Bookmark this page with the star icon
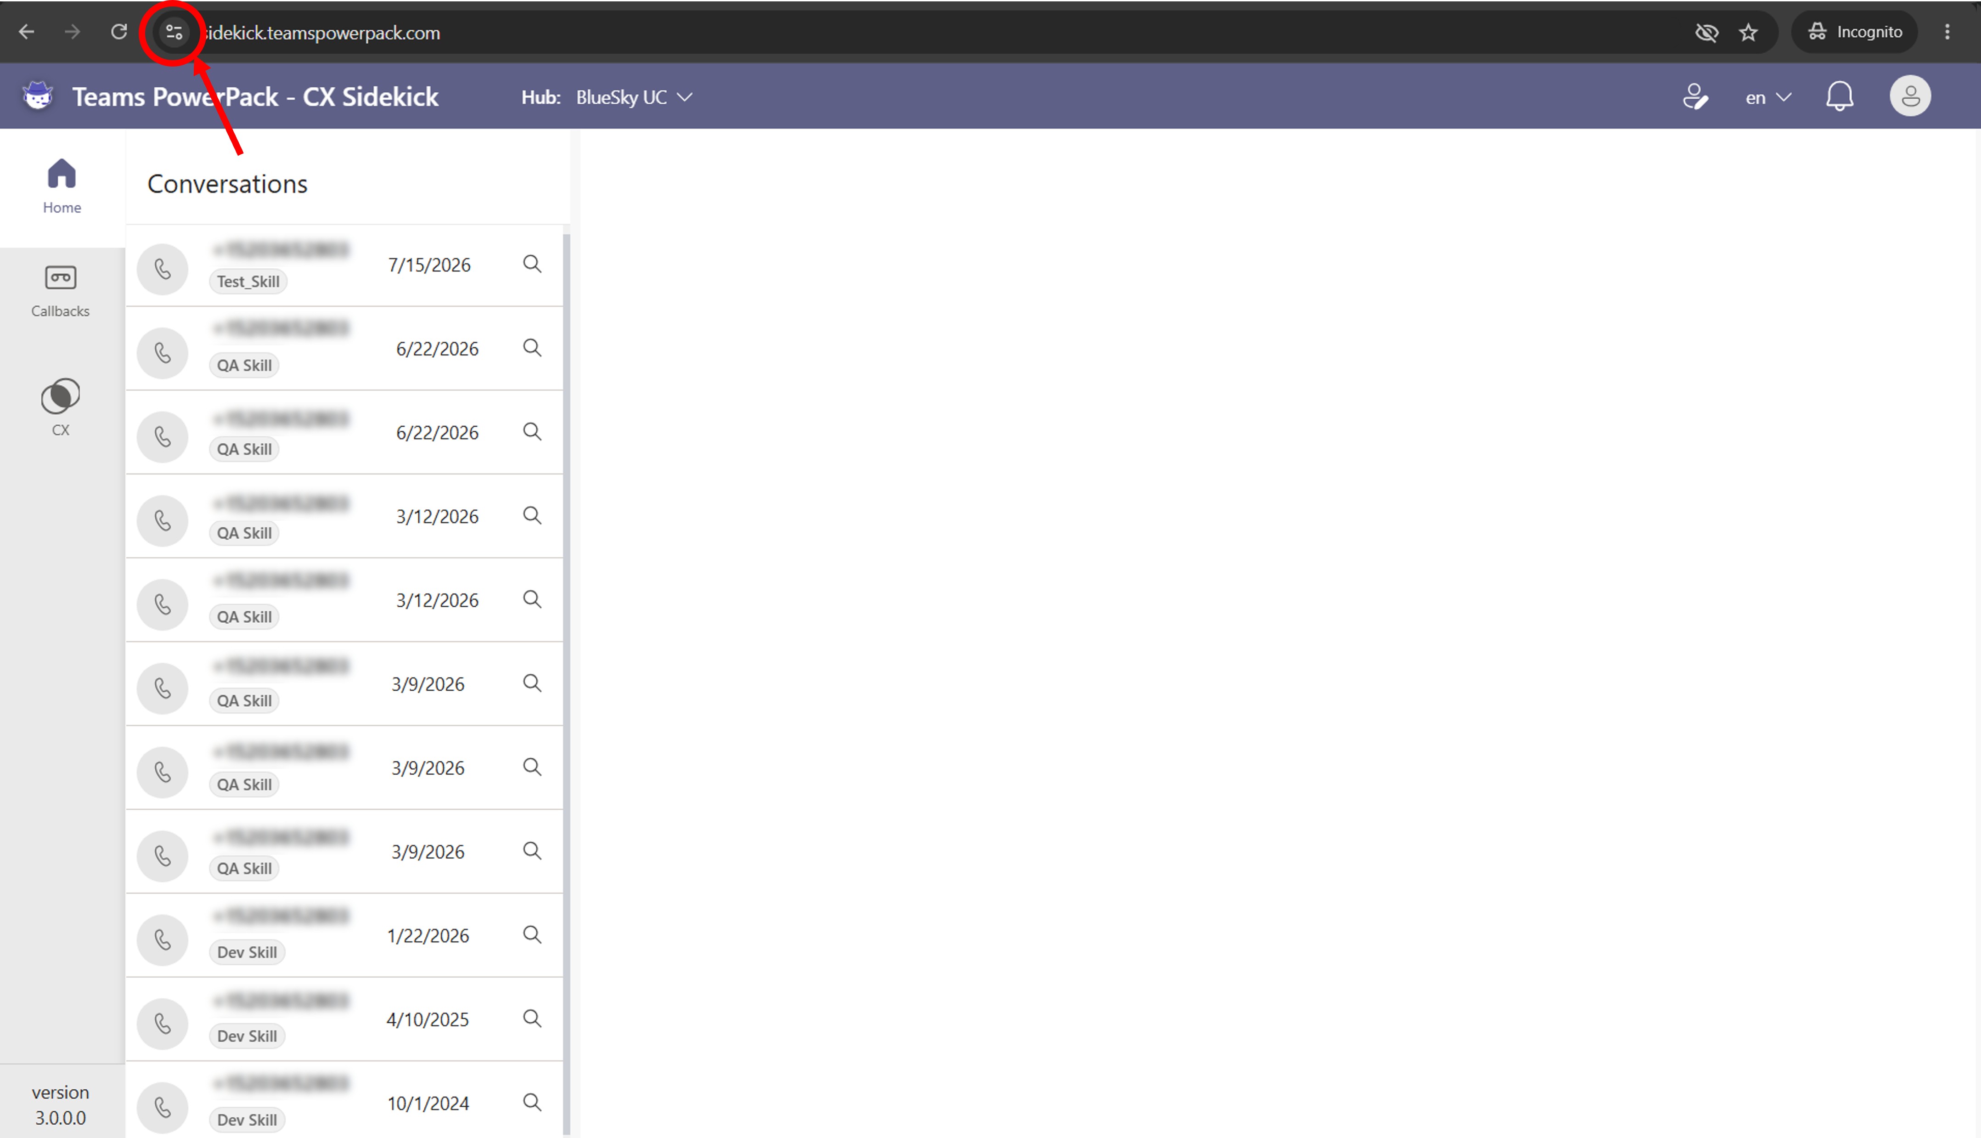 pos(1748,33)
